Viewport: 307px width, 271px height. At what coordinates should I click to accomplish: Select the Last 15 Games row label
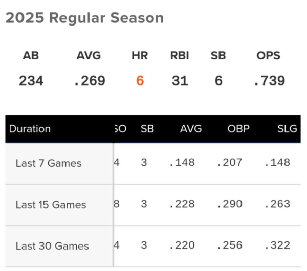pyautogui.click(x=51, y=205)
